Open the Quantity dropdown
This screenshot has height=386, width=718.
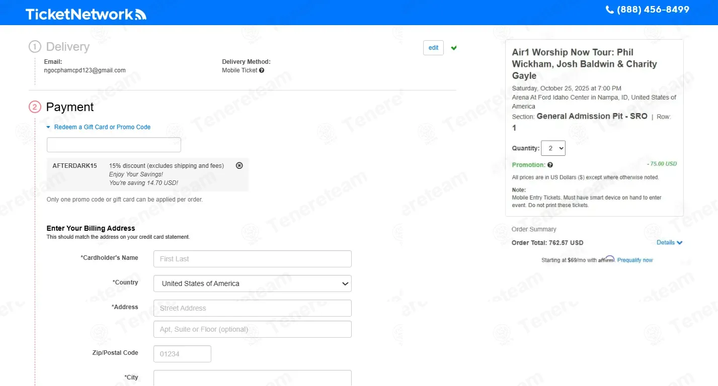(x=553, y=148)
